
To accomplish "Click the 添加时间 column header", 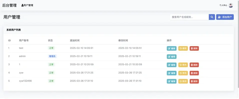I will click(x=75, y=41).
